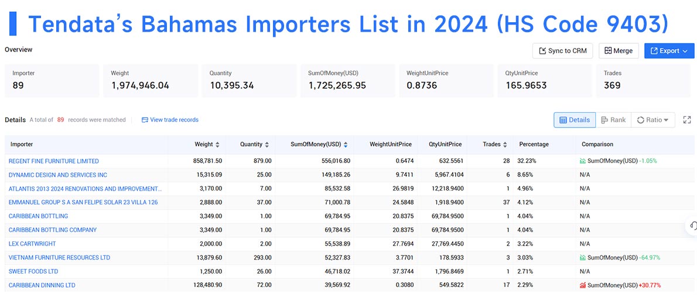
Task: Open ATLANTIS 2013 2024 RENOVATIONS importer link
Action: pyautogui.click(x=86, y=188)
